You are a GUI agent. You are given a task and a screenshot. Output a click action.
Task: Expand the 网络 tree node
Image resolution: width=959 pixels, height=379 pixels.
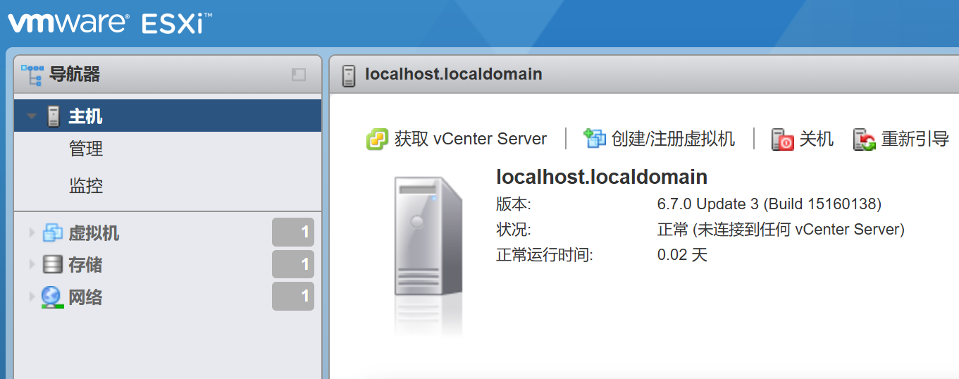click(x=32, y=297)
